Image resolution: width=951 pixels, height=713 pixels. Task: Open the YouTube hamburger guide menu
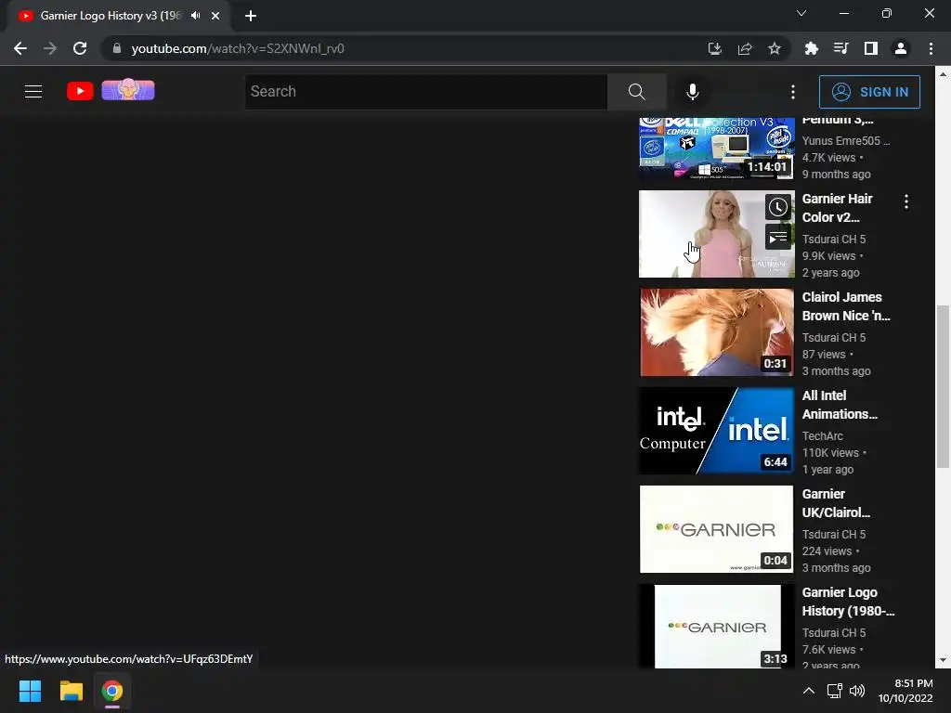point(33,92)
